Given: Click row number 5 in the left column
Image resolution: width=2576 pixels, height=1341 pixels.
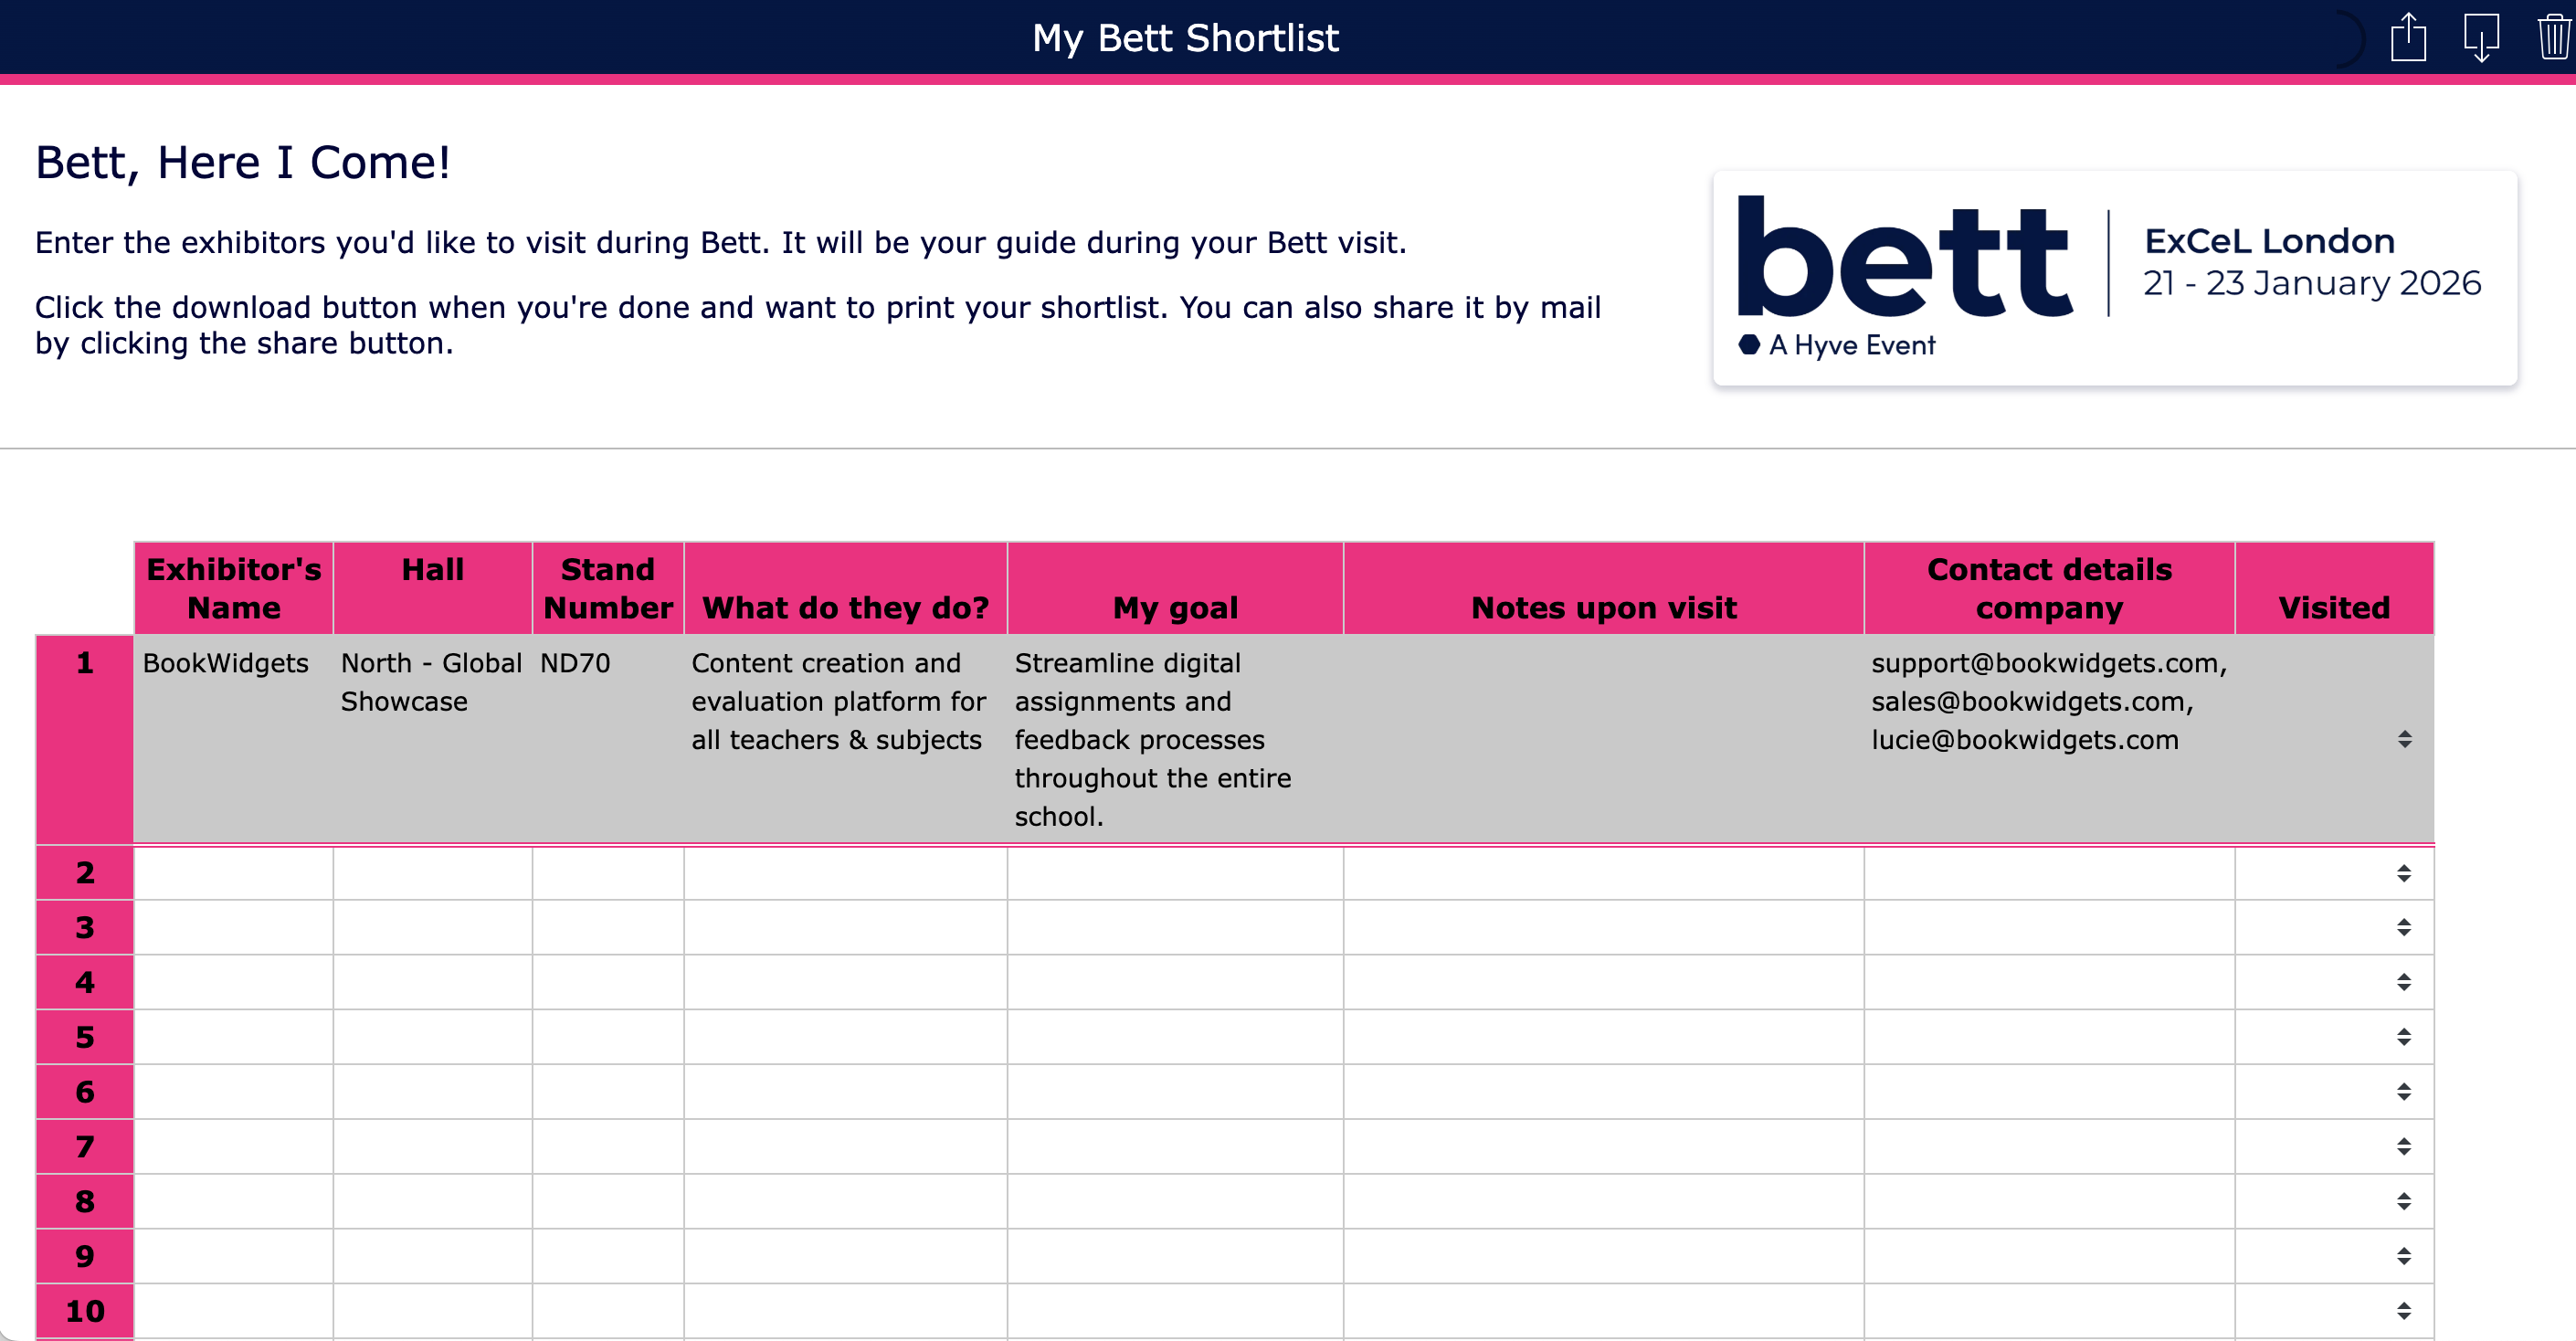Looking at the screenshot, I should [84, 1037].
